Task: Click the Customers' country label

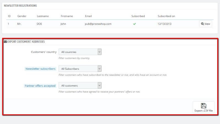Action: pos(44,52)
